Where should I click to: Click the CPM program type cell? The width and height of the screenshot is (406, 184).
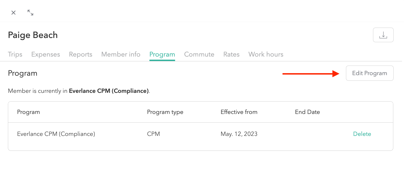point(153,134)
